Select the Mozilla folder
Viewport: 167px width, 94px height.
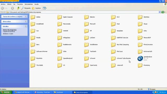[x=35, y=38]
